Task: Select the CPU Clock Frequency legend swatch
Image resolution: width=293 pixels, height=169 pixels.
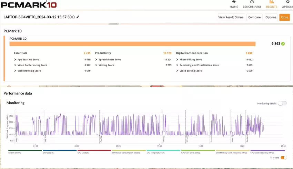Action: (x=267, y=150)
